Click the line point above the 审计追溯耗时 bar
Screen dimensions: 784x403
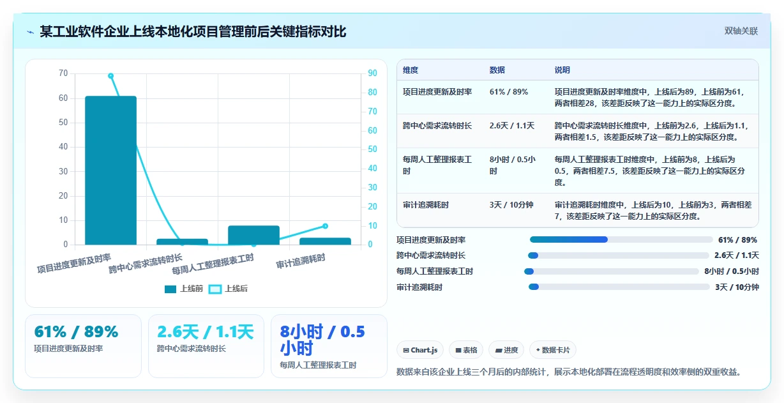click(x=325, y=226)
